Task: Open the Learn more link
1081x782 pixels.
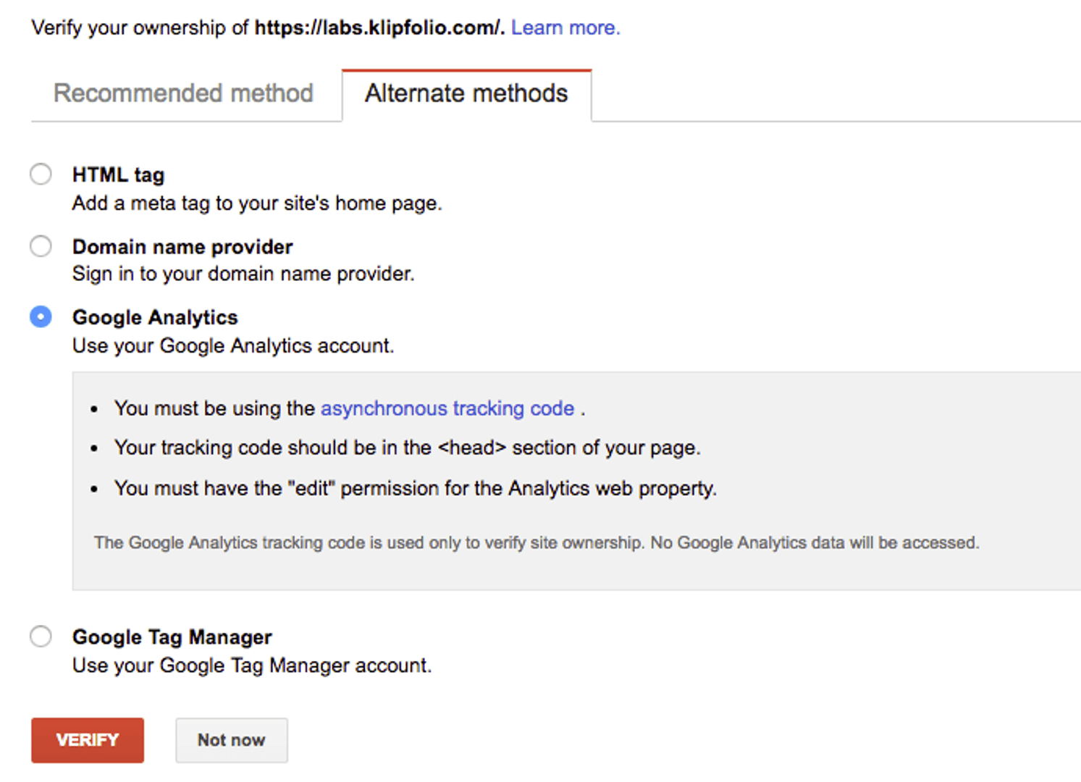Action: 565,28
